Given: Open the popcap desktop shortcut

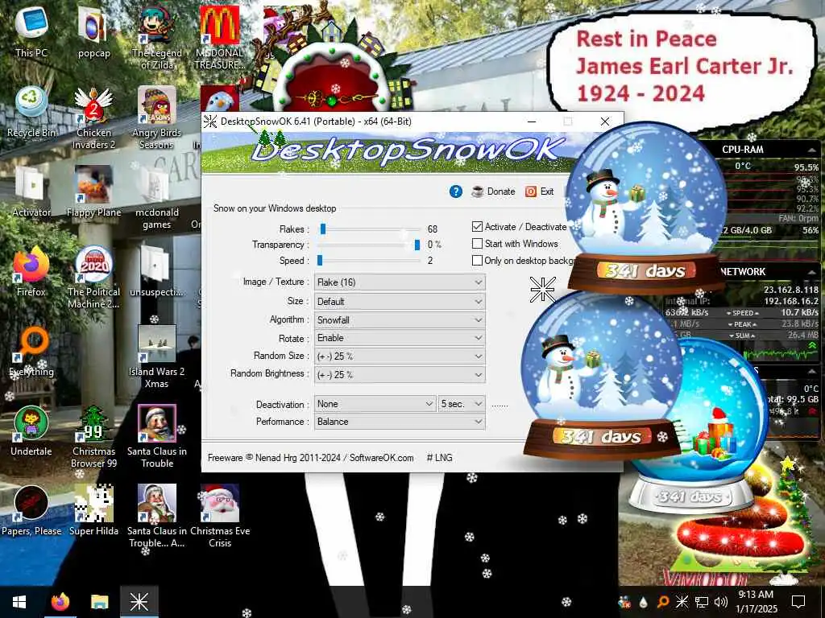Looking at the screenshot, I should 93,32.
